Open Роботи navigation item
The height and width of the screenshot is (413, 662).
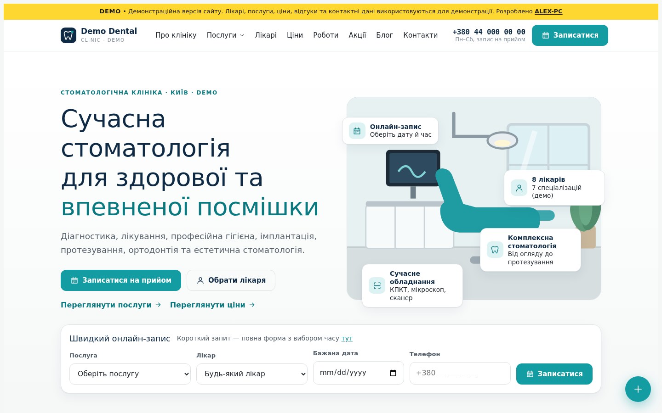click(x=326, y=35)
